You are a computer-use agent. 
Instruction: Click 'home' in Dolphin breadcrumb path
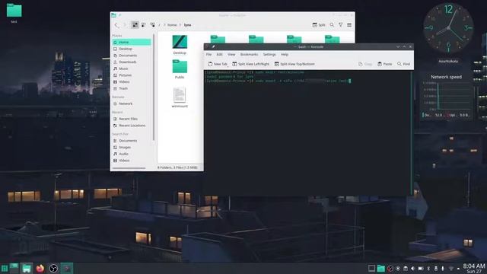(172, 25)
